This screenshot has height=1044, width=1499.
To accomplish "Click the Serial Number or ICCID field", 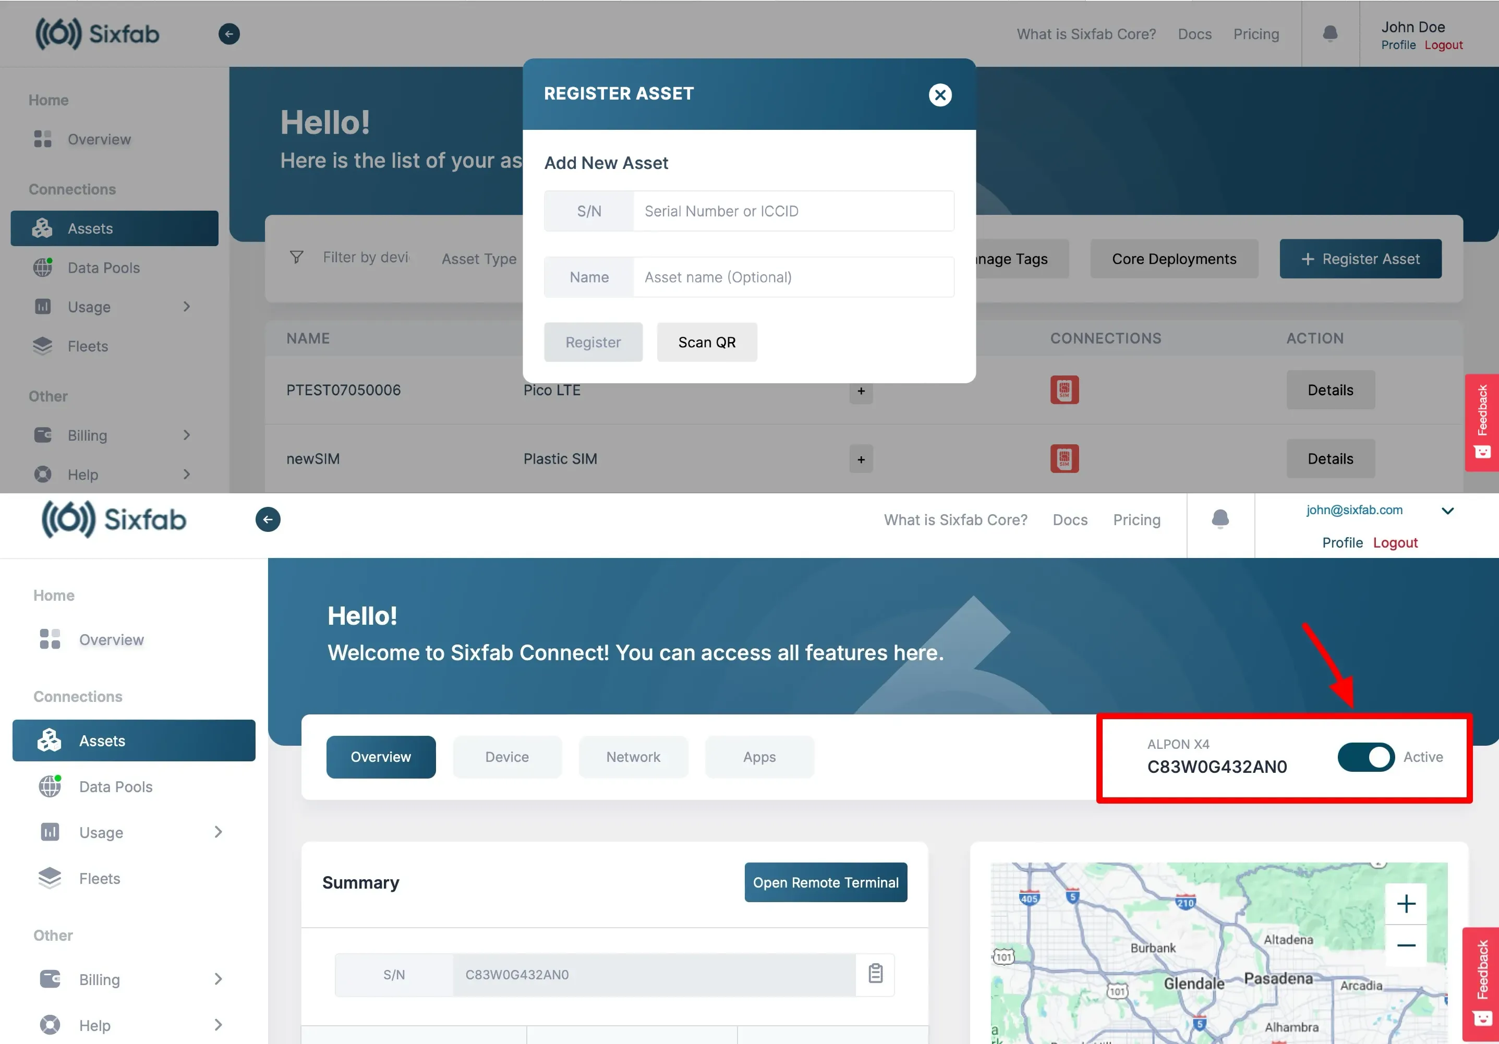I will [793, 211].
